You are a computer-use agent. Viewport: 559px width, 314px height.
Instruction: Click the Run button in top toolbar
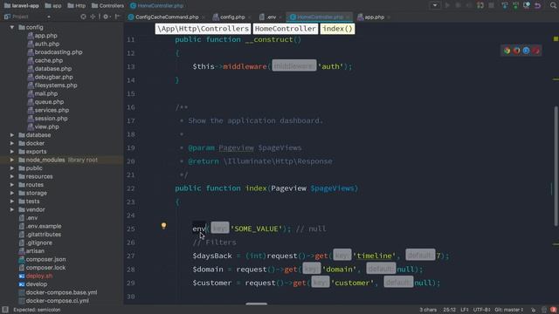point(447,5)
